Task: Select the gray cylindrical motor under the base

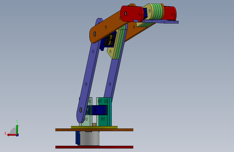Action: point(90,138)
